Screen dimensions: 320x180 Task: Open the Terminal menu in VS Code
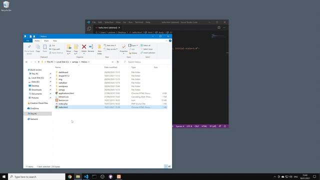(x=139, y=22)
